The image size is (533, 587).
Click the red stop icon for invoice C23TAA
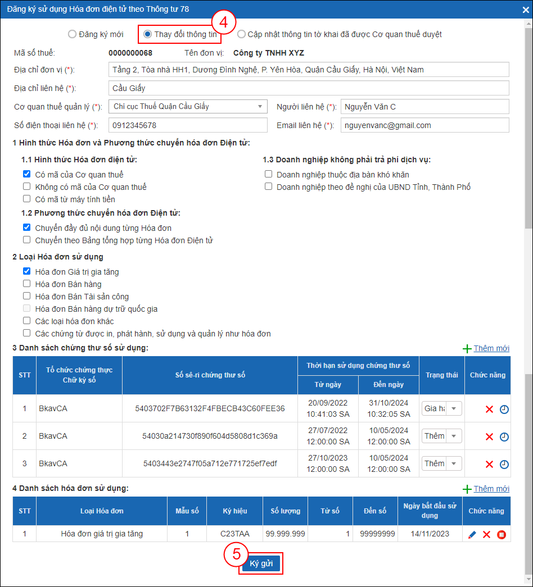click(502, 535)
